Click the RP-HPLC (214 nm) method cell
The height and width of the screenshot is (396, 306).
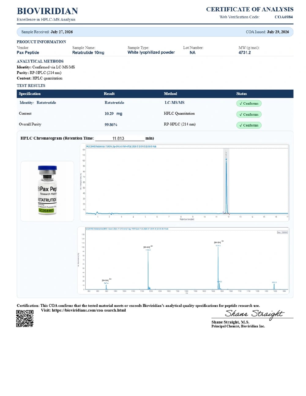click(180, 124)
